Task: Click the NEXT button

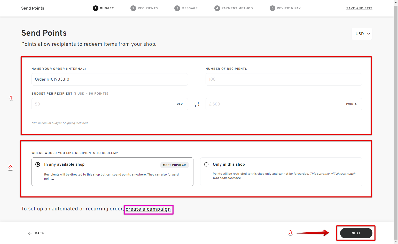Action: [356, 233]
